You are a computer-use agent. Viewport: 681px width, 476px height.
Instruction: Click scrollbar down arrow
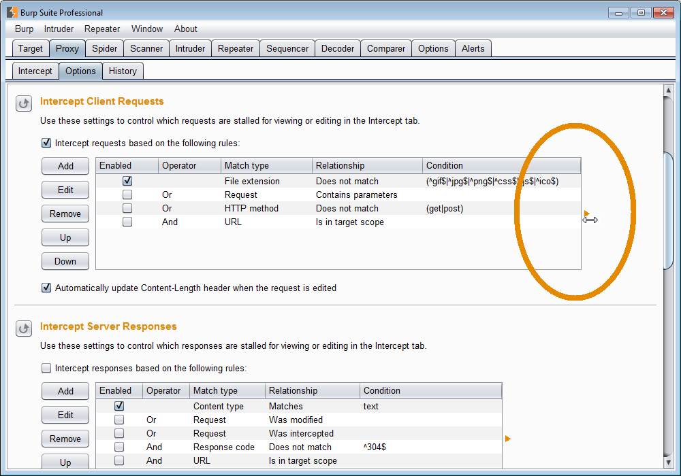(x=669, y=462)
